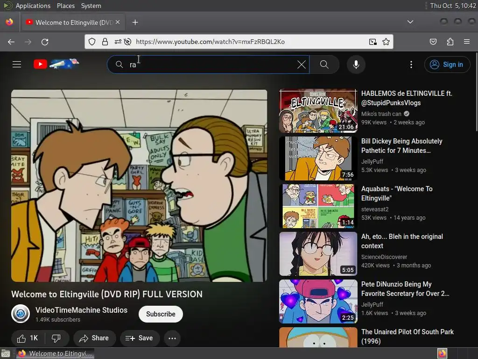This screenshot has height=359, width=478.
Task: Open Miko's trash can channel
Action: (381, 114)
